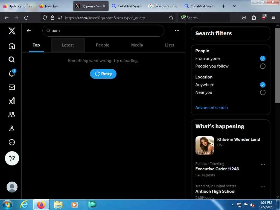Select From anyone radio option
Viewport: 280px width, 210px height.
[x=262, y=59]
